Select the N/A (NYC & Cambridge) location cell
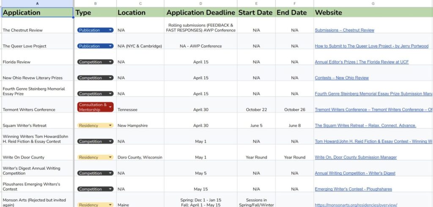The height and width of the screenshot is (207, 433). [140, 41]
